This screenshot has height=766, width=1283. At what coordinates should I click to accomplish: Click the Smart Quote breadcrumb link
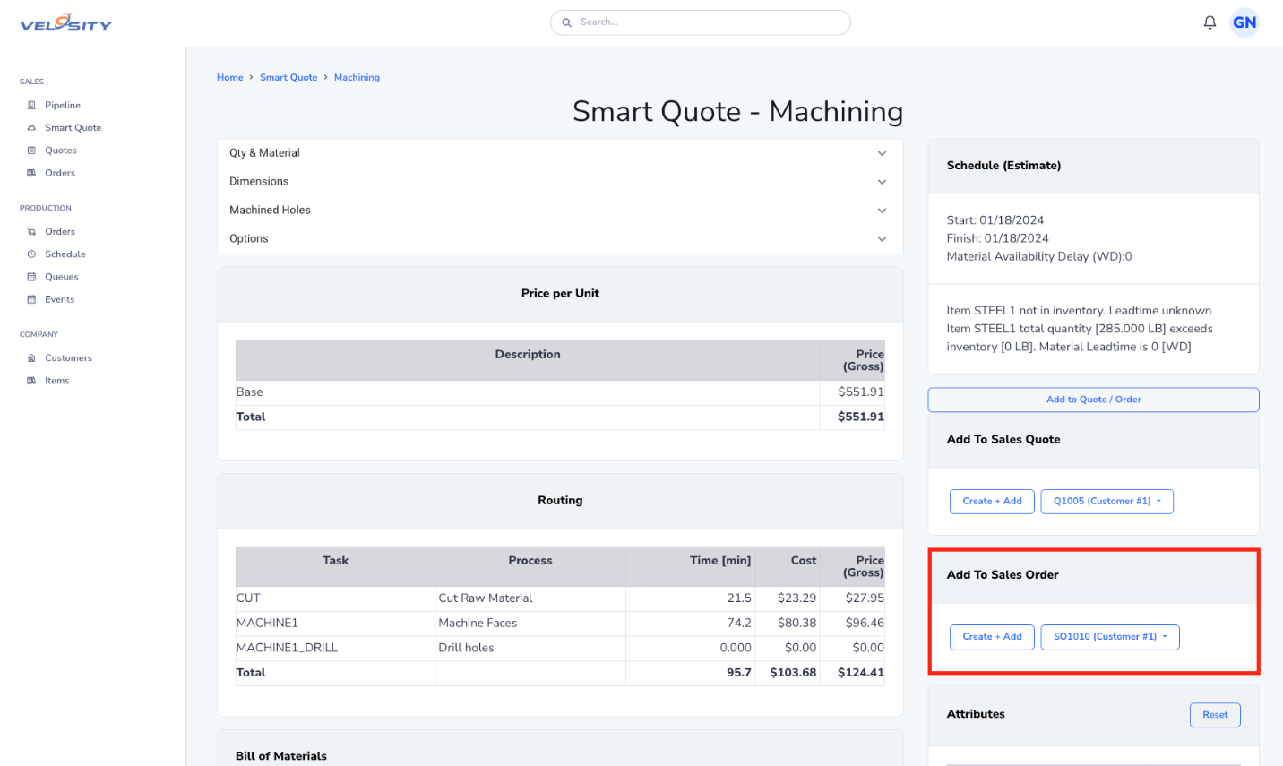288,78
